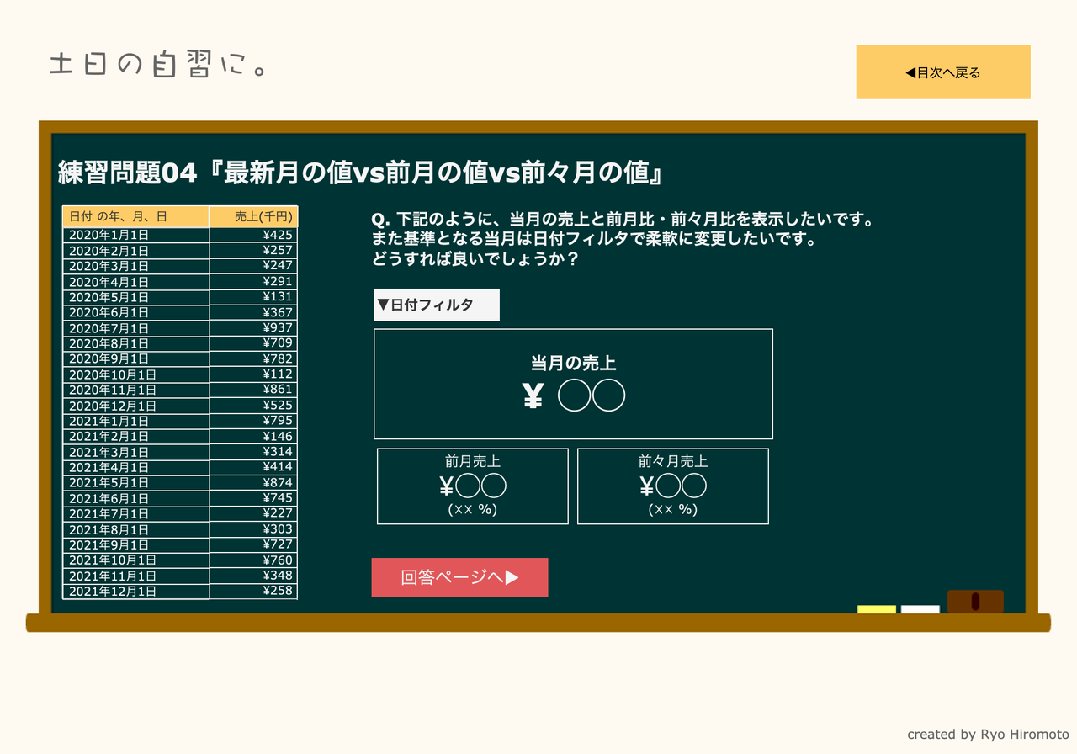Select the 2020年3月1日 date cell
The image size is (1077, 754).
135,266
